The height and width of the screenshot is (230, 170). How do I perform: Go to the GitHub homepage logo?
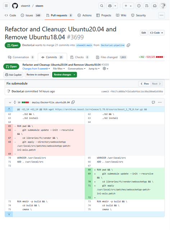15,6
